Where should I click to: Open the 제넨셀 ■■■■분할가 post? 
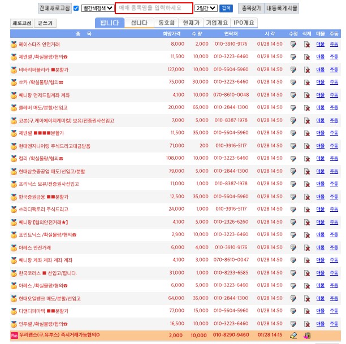pos(41,133)
